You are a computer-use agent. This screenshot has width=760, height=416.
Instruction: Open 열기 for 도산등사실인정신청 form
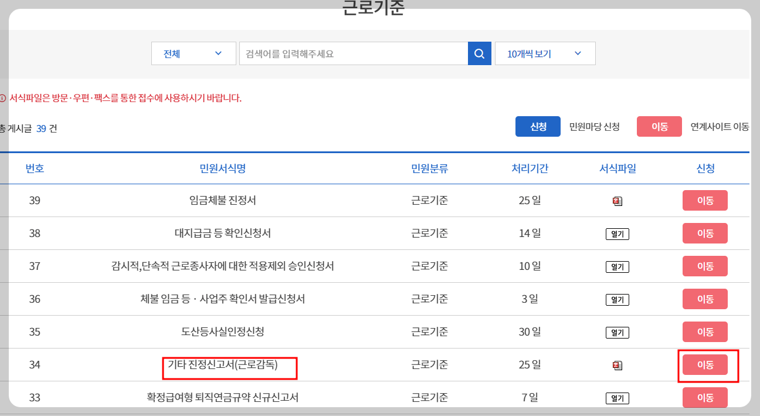click(616, 332)
